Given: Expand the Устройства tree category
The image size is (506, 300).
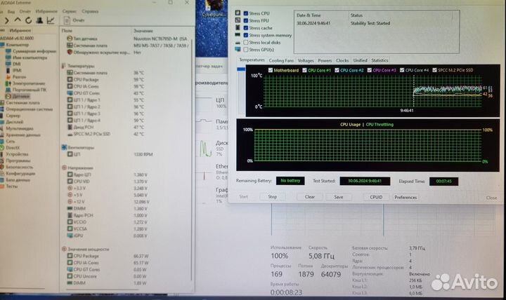Looking at the screenshot, I should 17,154.
